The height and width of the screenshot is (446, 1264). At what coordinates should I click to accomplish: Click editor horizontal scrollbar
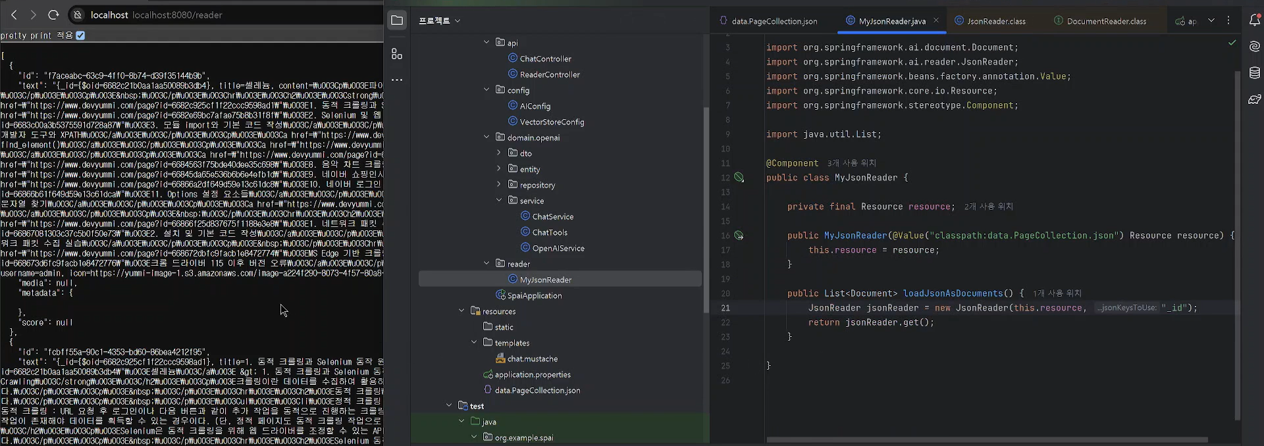pyautogui.click(x=987, y=439)
